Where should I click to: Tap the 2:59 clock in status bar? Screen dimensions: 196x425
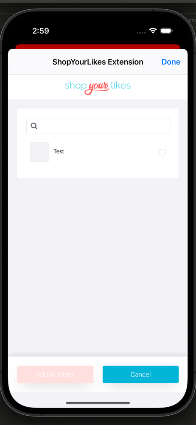tap(41, 31)
